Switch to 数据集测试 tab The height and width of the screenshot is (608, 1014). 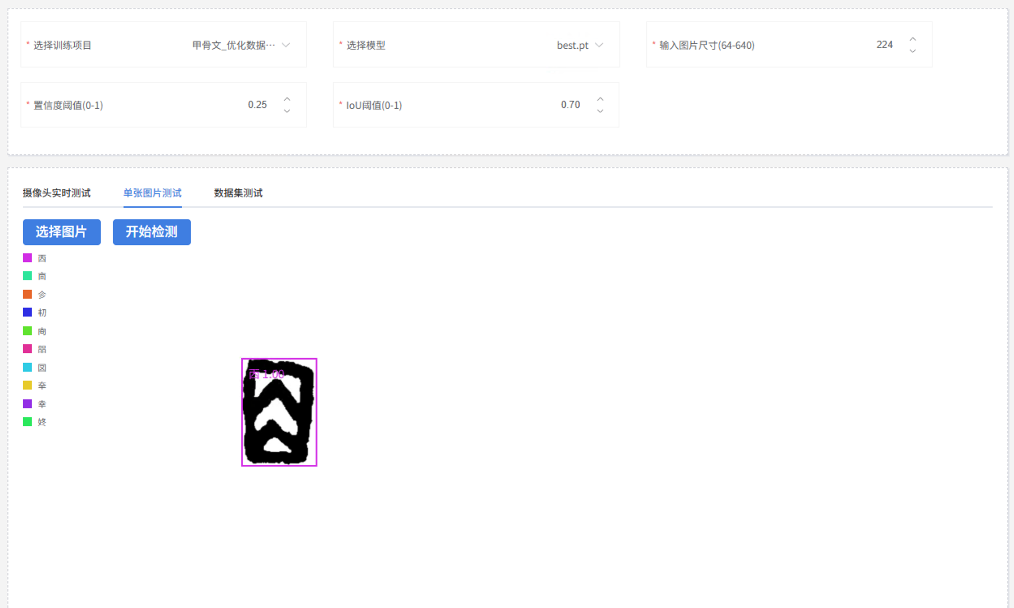[x=237, y=193]
